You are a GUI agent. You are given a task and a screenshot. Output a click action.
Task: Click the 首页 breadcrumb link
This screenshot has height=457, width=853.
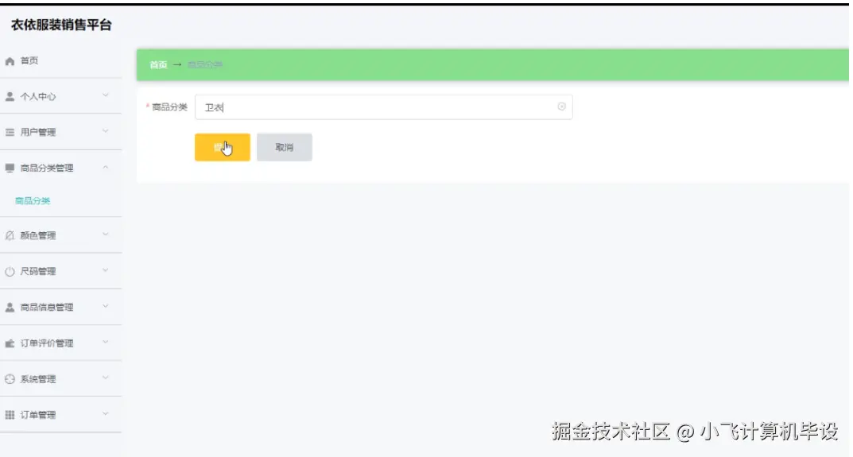(x=158, y=64)
